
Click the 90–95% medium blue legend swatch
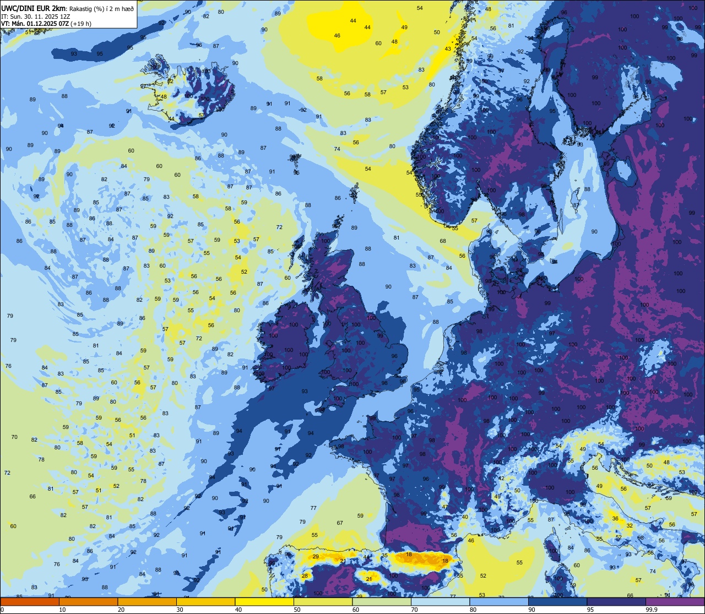coord(557,601)
